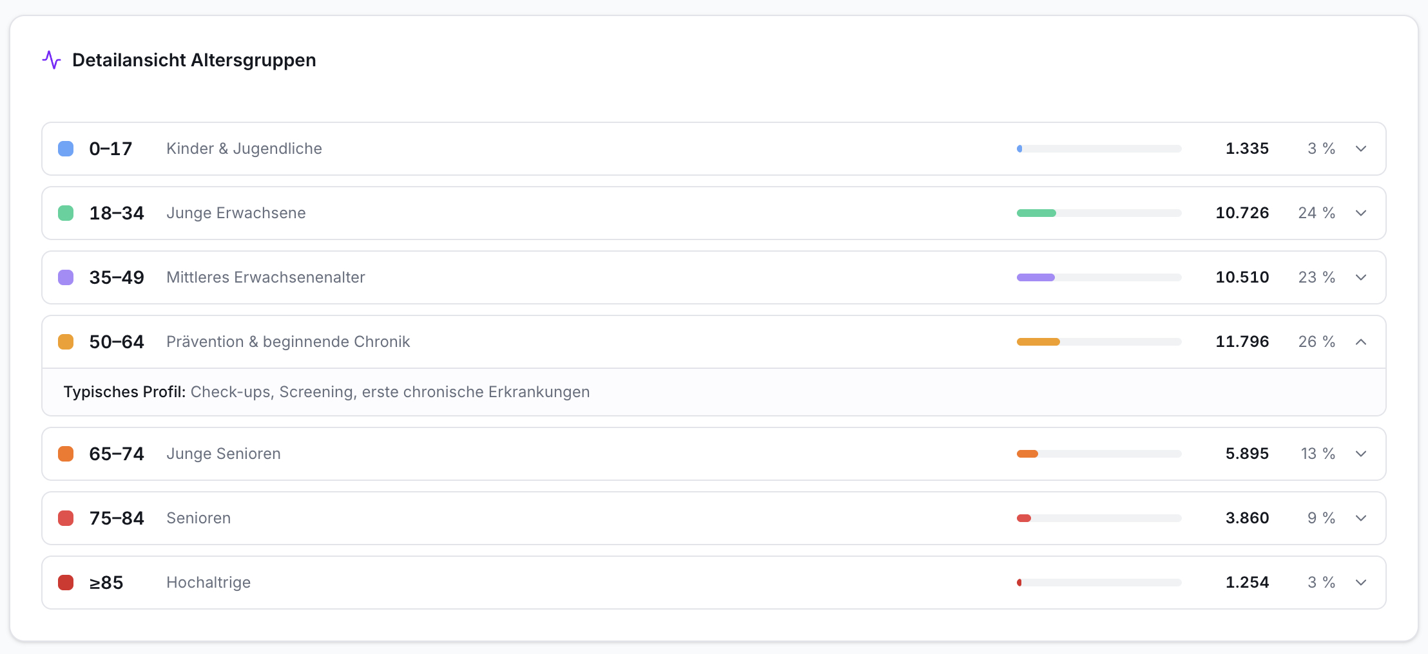1428x654 pixels.
Task: Click the blue color square for 0–17
Action: point(66,149)
